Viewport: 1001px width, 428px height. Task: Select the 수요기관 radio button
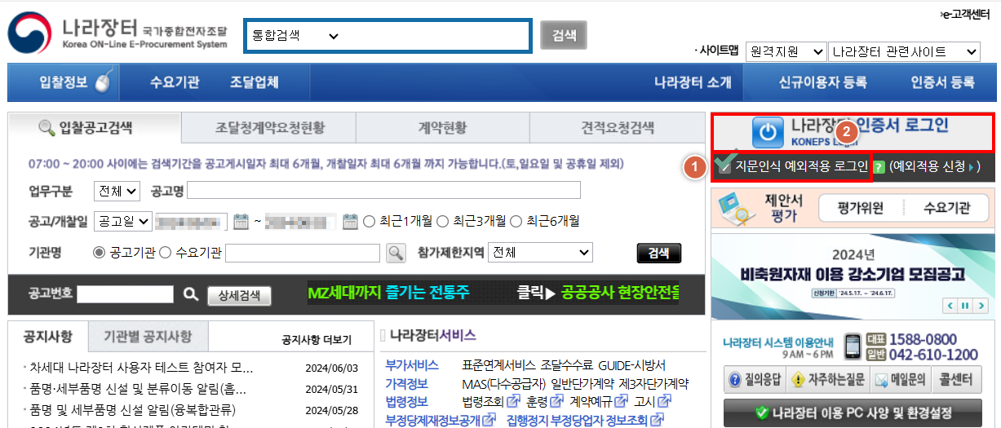pos(165,253)
